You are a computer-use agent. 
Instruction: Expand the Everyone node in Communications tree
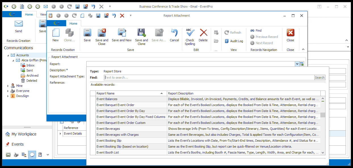8,91
